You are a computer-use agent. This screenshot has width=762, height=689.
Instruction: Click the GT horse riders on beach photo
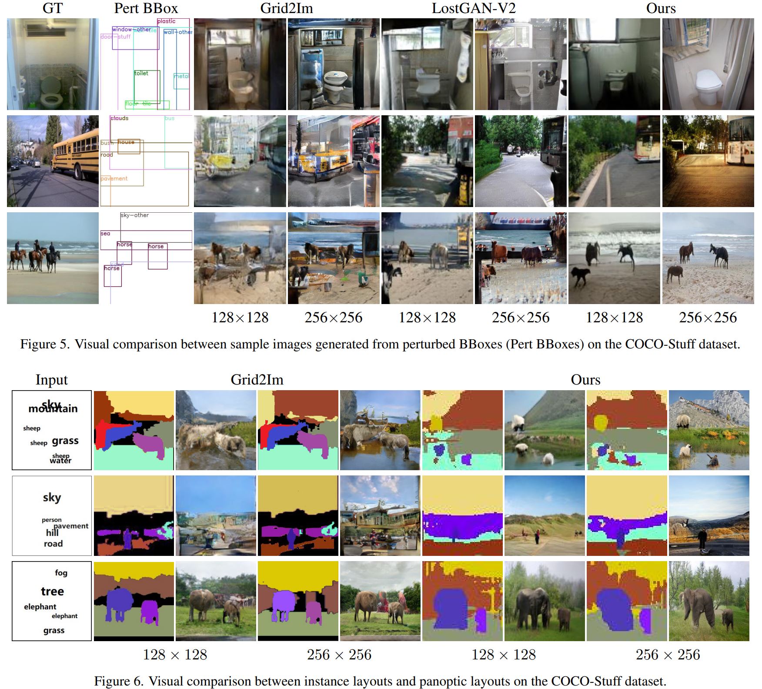coord(53,258)
